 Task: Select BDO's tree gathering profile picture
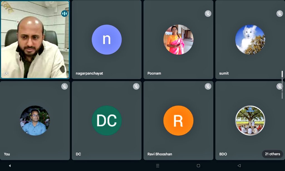tap(250, 120)
